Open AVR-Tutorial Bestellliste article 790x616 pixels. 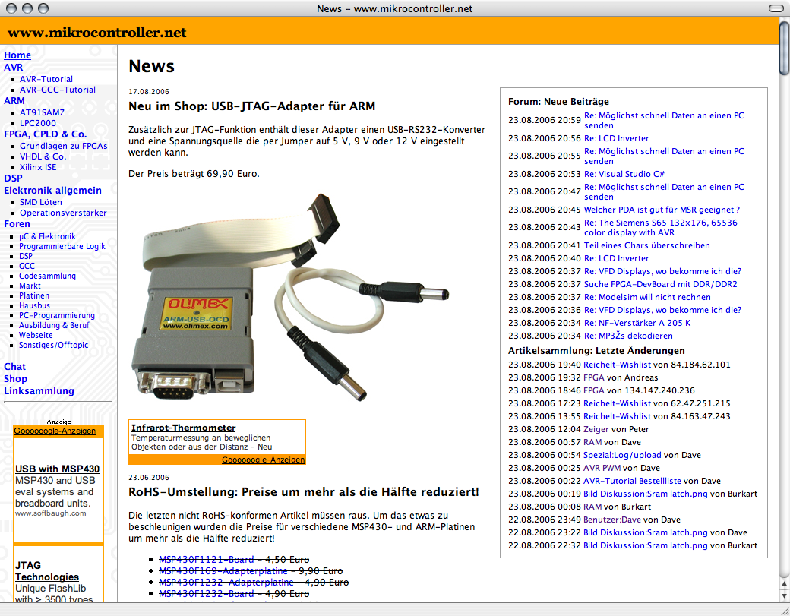coord(632,481)
